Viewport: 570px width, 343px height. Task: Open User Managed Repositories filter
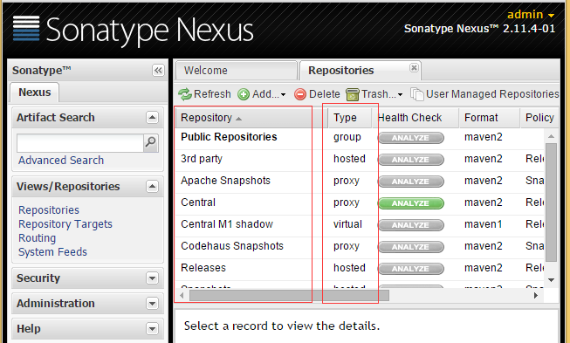click(x=484, y=94)
